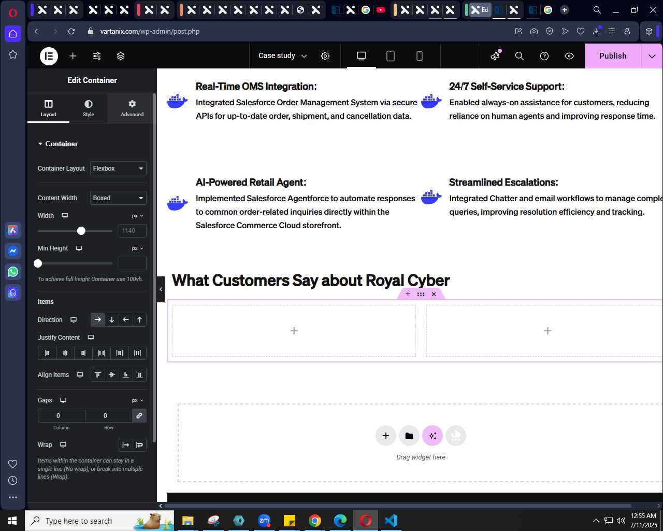Align Items to stretch
The image size is (663, 531).
pyautogui.click(x=140, y=375)
